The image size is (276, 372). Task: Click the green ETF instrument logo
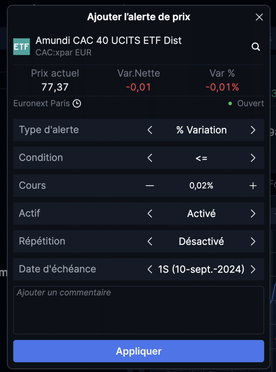[21, 47]
